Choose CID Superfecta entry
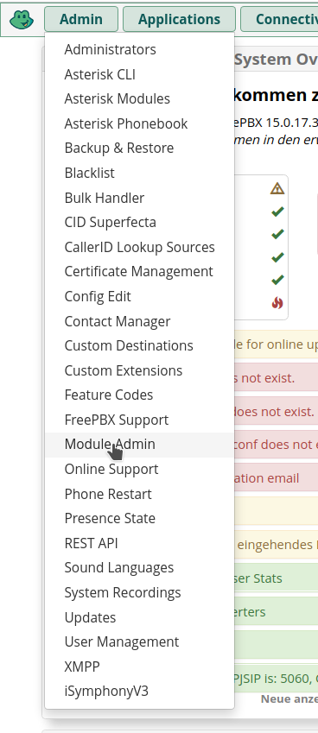The image size is (318, 733). coord(139,222)
